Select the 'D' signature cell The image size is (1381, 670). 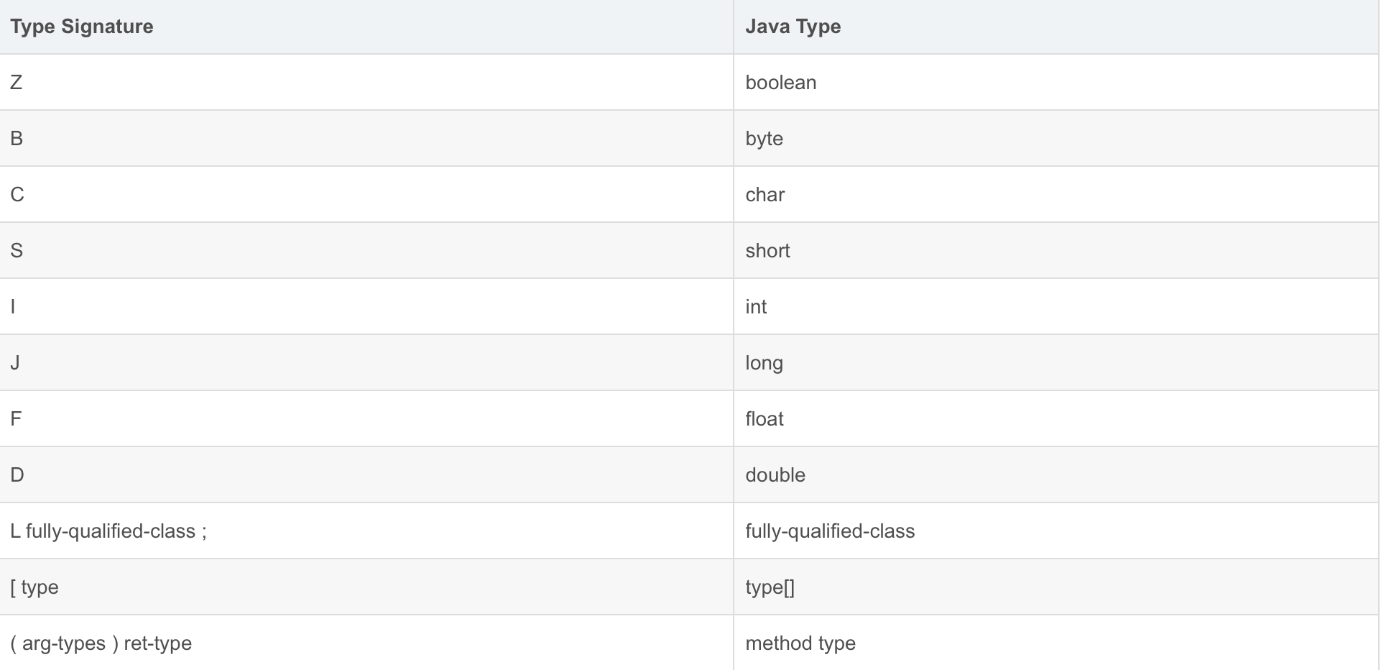366,475
